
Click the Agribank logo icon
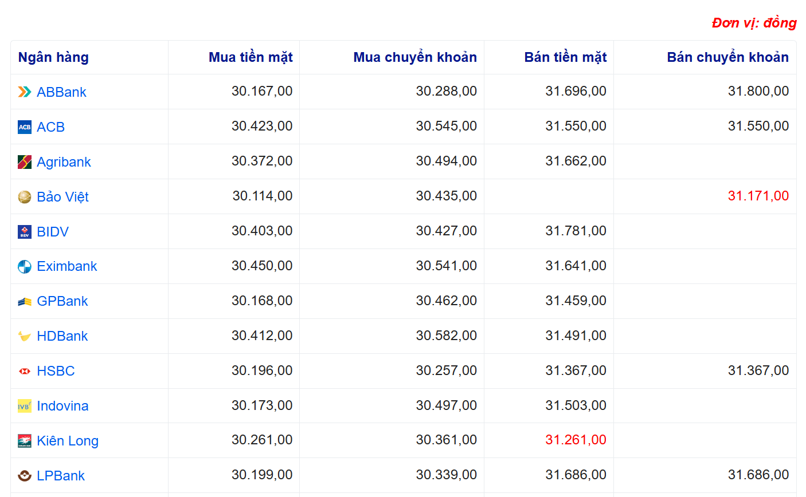[x=25, y=162]
